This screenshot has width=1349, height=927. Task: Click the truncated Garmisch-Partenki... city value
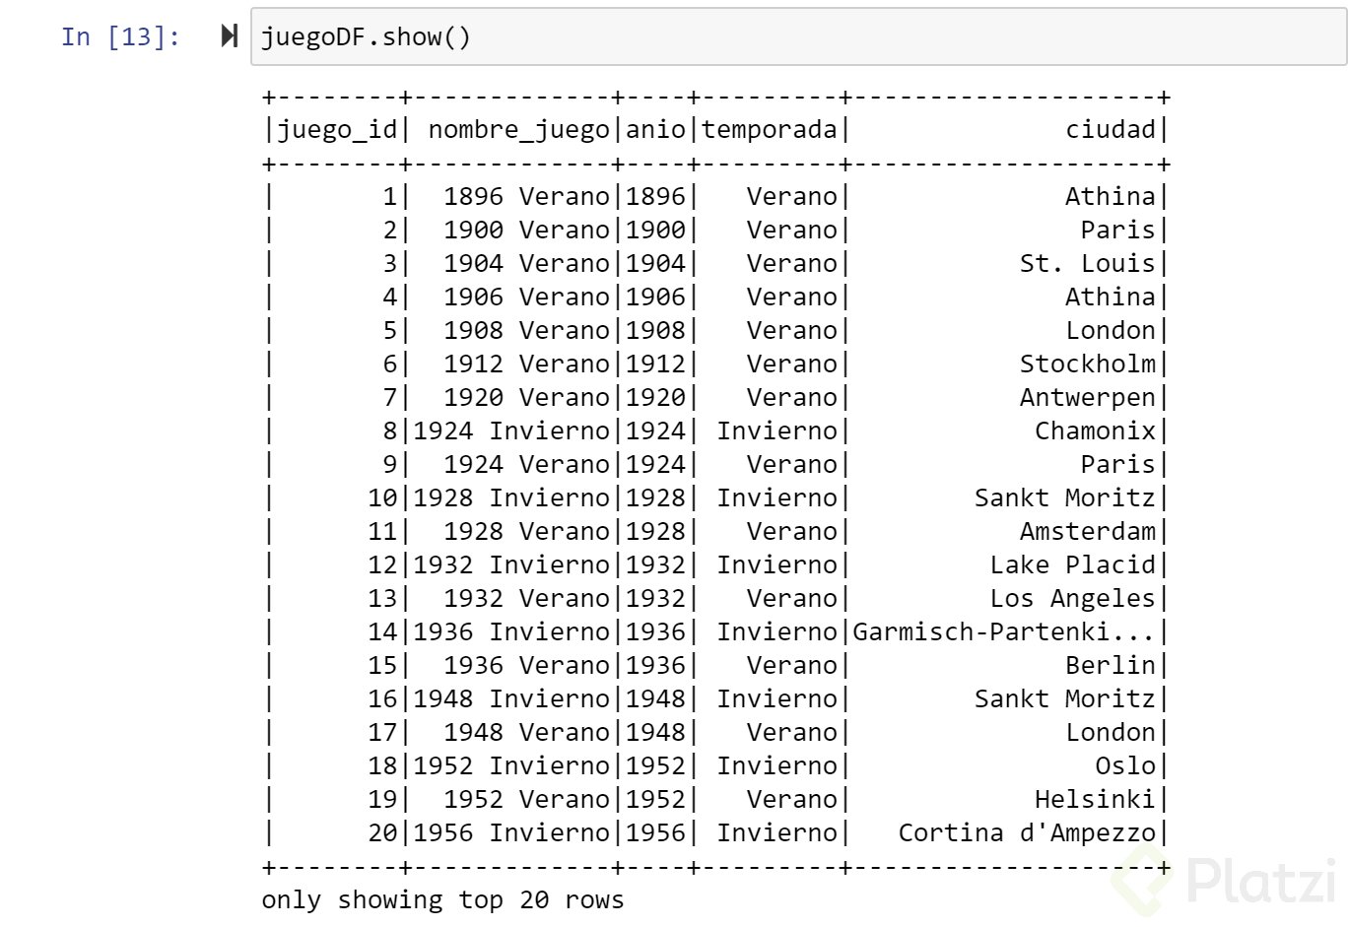(1003, 631)
